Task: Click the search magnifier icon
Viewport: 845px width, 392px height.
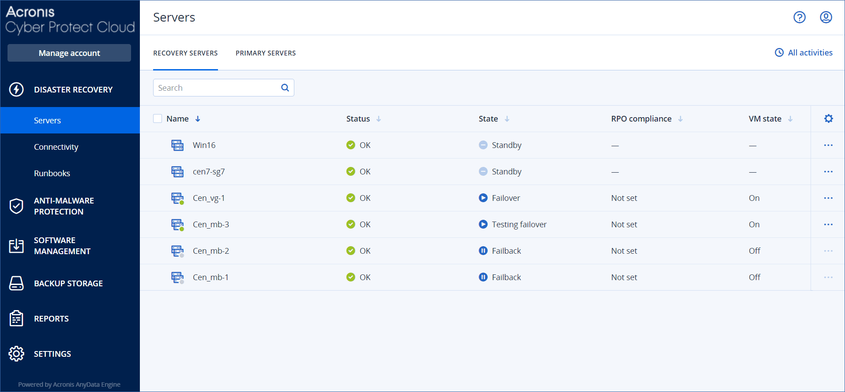Action: 285,88
